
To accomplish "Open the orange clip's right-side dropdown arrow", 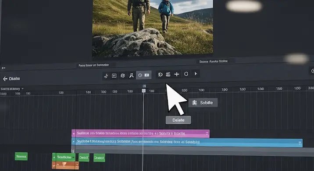I will coord(77,165).
